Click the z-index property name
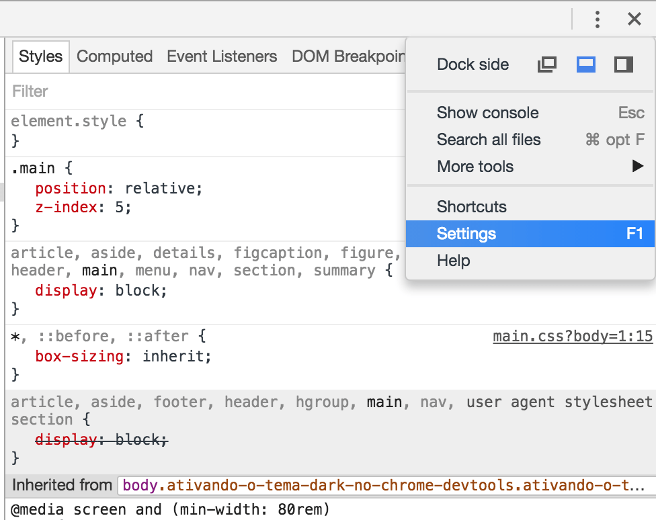656x520 pixels. (66, 207)
